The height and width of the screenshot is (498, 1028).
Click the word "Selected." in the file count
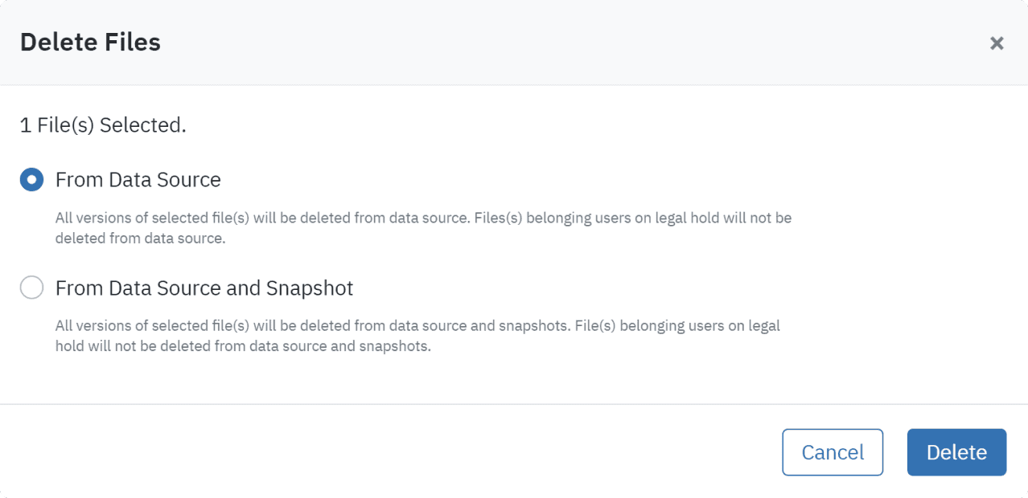[x=143, y=126]
